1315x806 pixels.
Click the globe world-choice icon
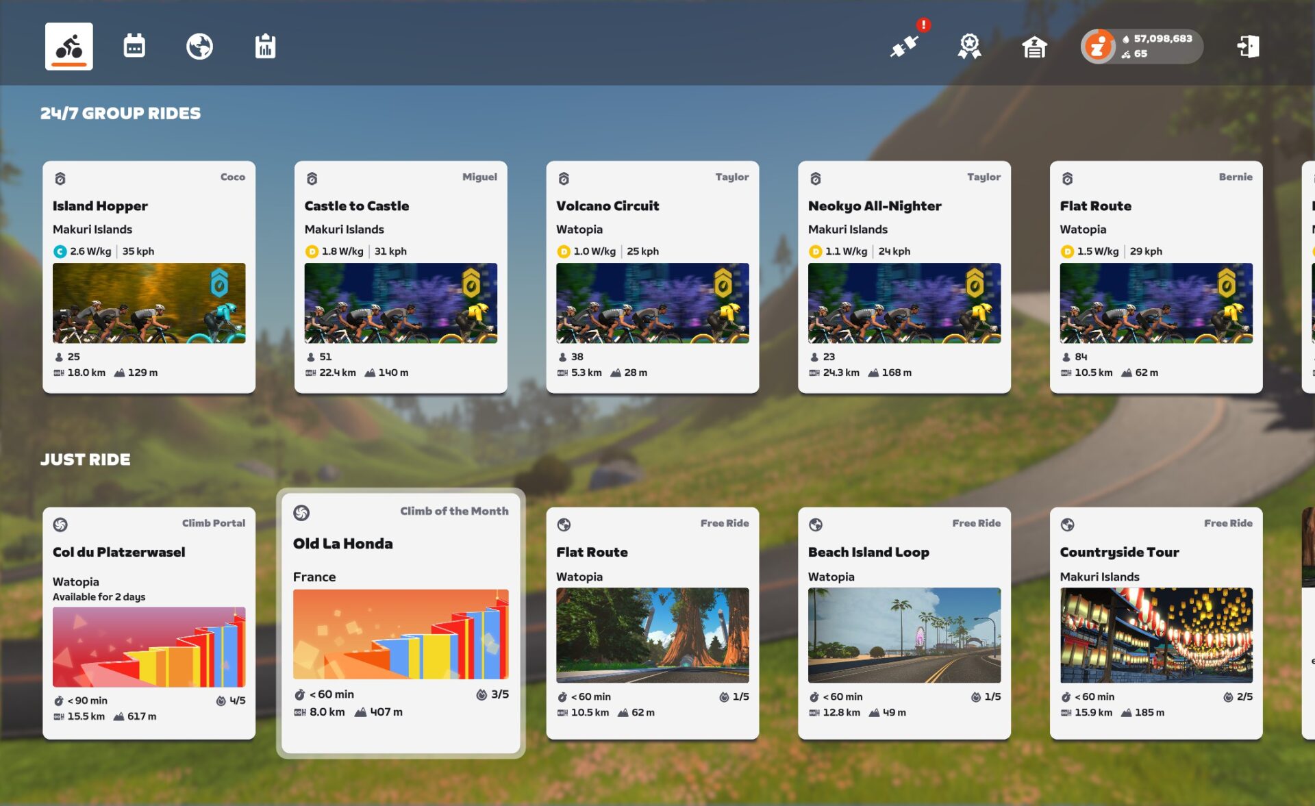coord(199,46)
